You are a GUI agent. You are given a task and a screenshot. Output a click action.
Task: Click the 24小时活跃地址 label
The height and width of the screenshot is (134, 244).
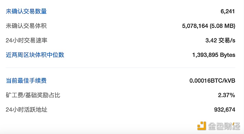[x=26, y=110]
